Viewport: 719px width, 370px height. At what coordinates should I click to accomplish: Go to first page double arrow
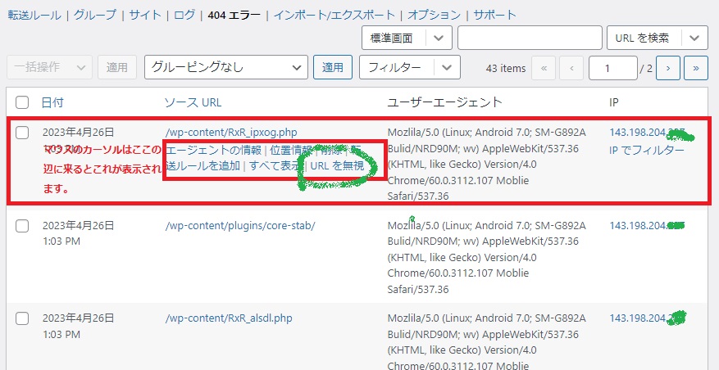click(544, 68)
